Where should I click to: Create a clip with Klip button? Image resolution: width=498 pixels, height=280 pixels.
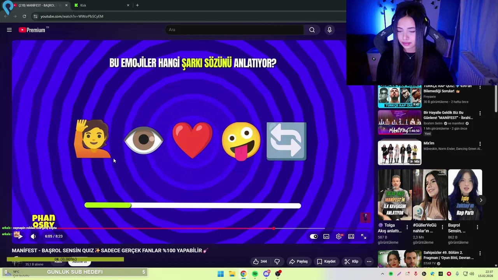click(x=351, y=261)
